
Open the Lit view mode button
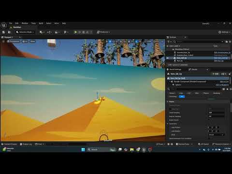25,42
